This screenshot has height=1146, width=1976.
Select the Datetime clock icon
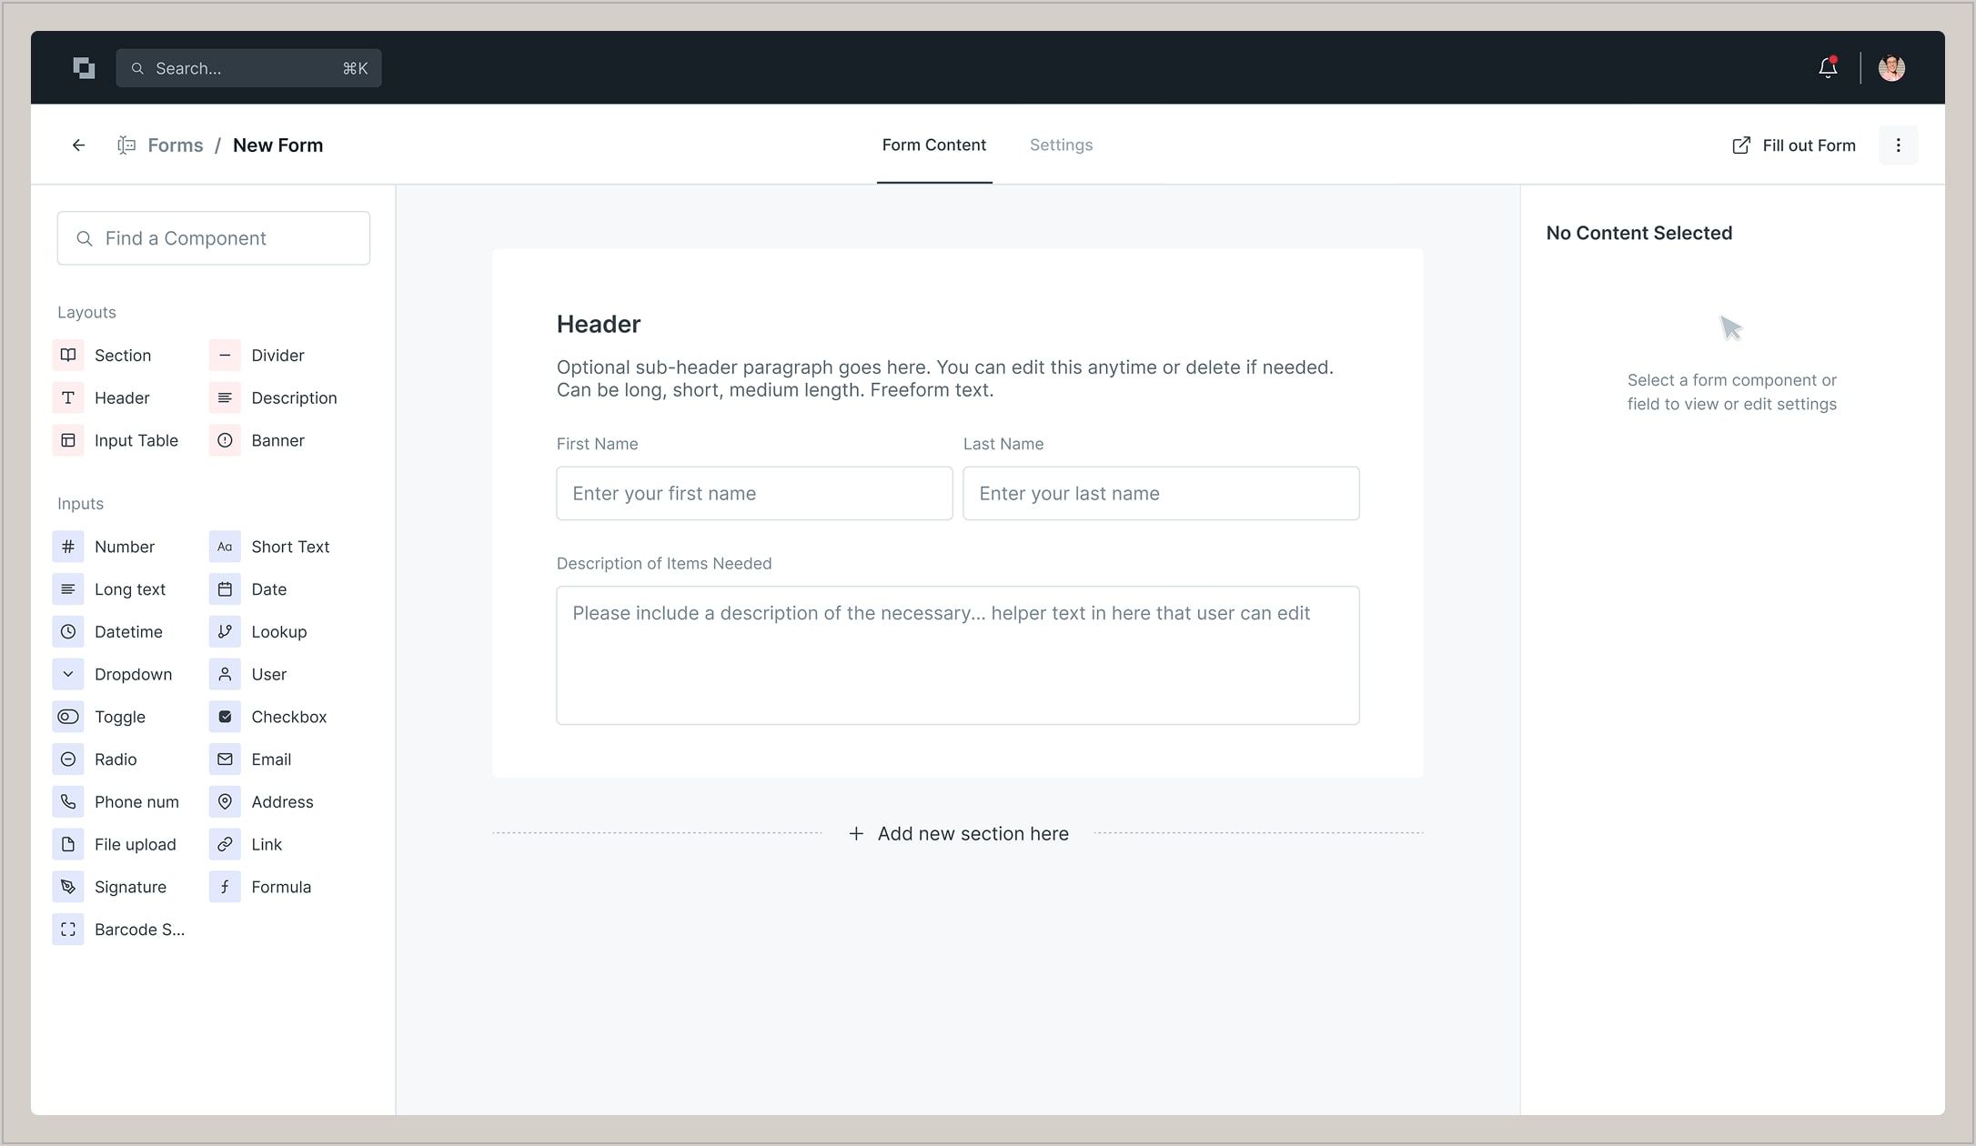click(68, 632)
